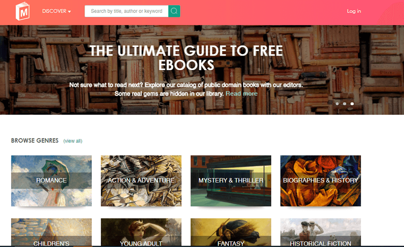Click the green search magnifier button
Viewport: 404px width, 247px height.
tap(174, 11)
